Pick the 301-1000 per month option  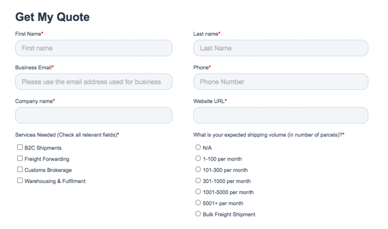click(x=198, y=181)
